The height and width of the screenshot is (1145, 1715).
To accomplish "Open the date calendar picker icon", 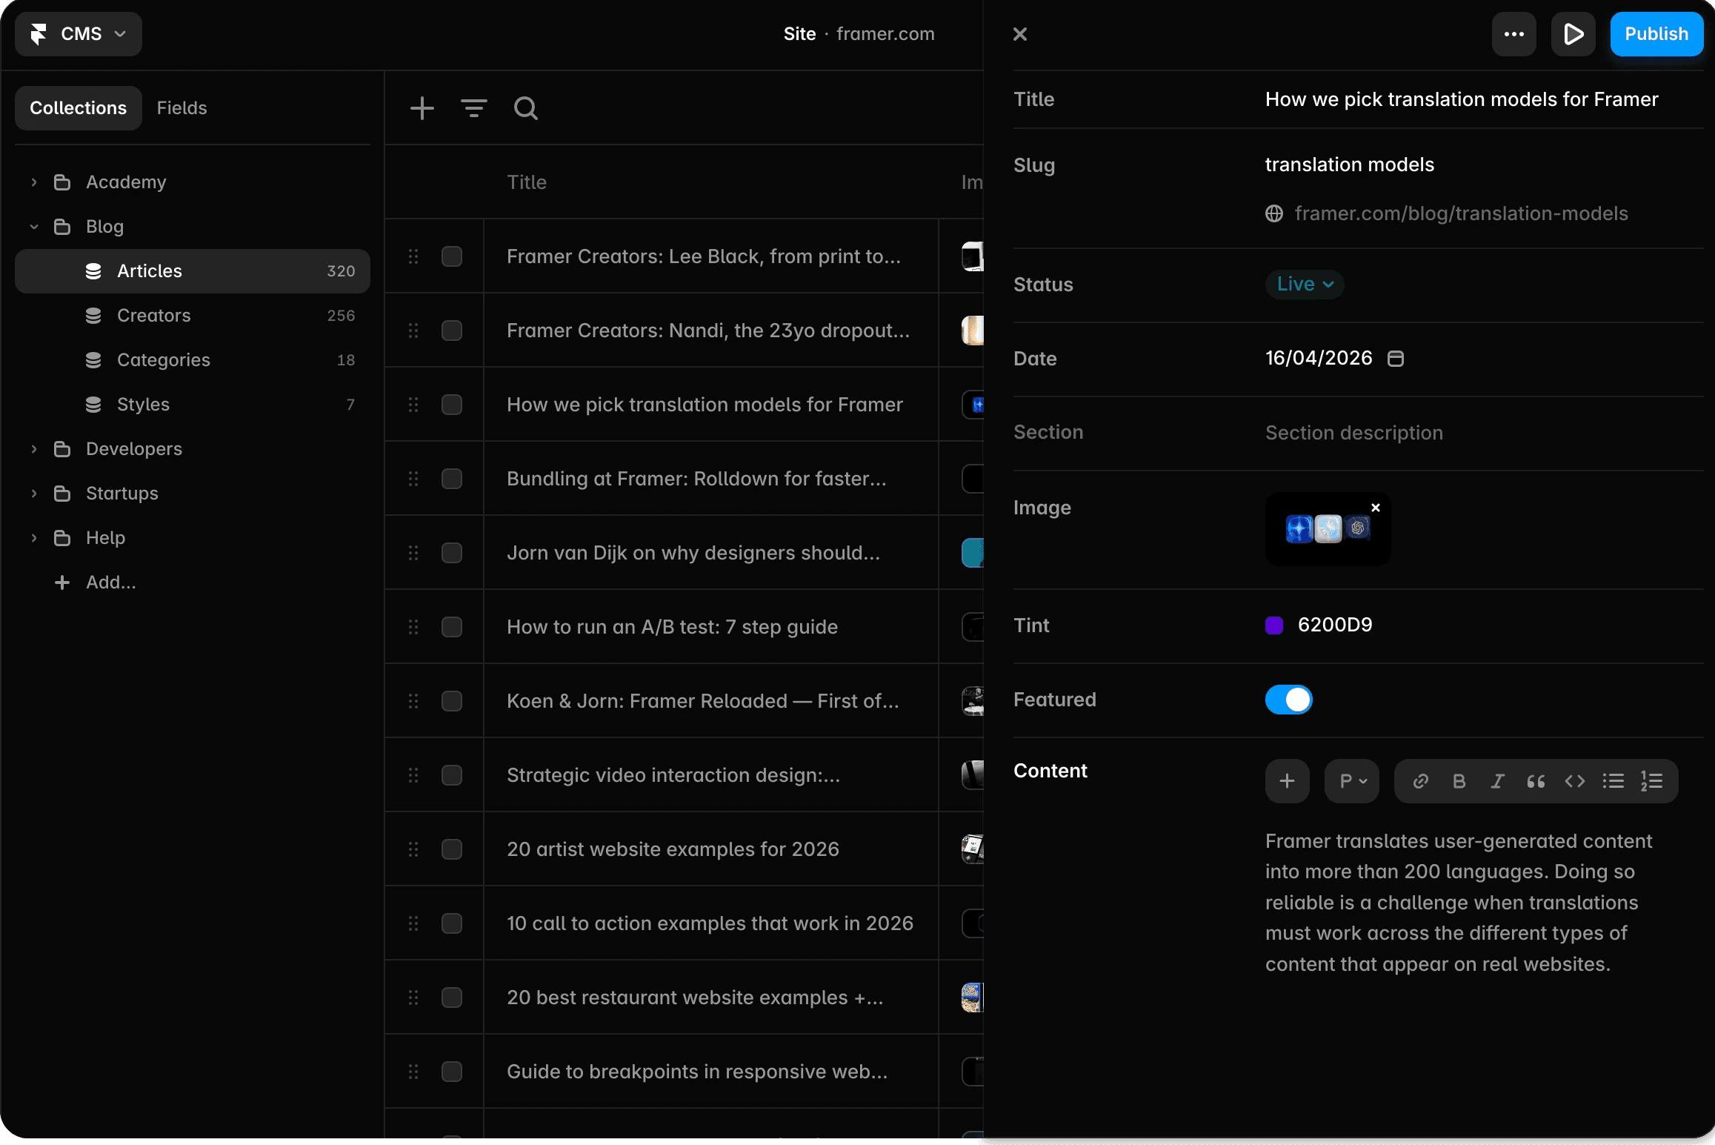I will [x=1395, y=359].
